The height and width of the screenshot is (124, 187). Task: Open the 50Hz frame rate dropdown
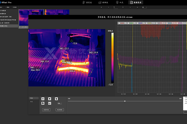(x=60, y=103)
